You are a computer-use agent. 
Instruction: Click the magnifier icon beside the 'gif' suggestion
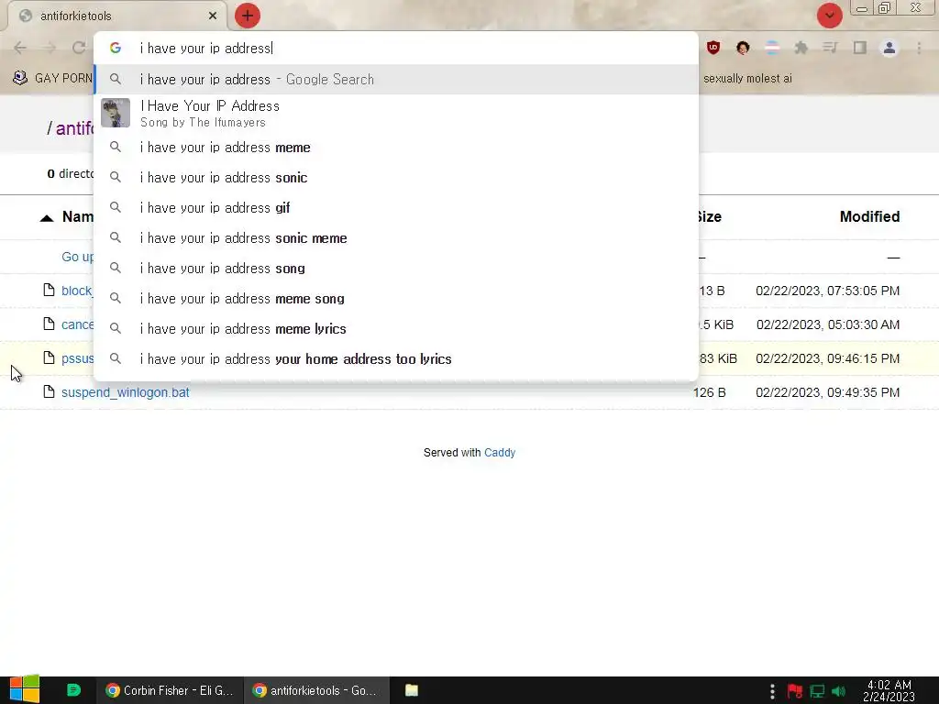116,208
